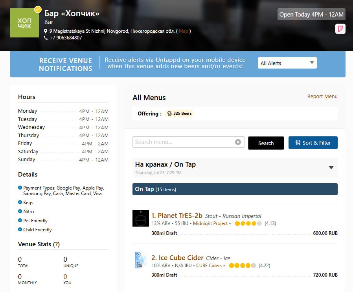Open the Foursquare icon link

coord(340,29)
